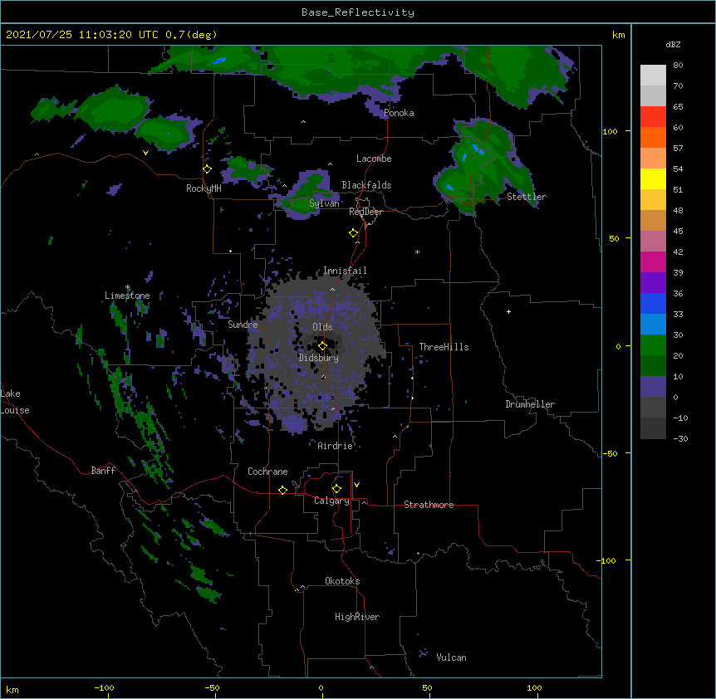Click the Innisfail city label
716x699 pixels.
(345, 271)
